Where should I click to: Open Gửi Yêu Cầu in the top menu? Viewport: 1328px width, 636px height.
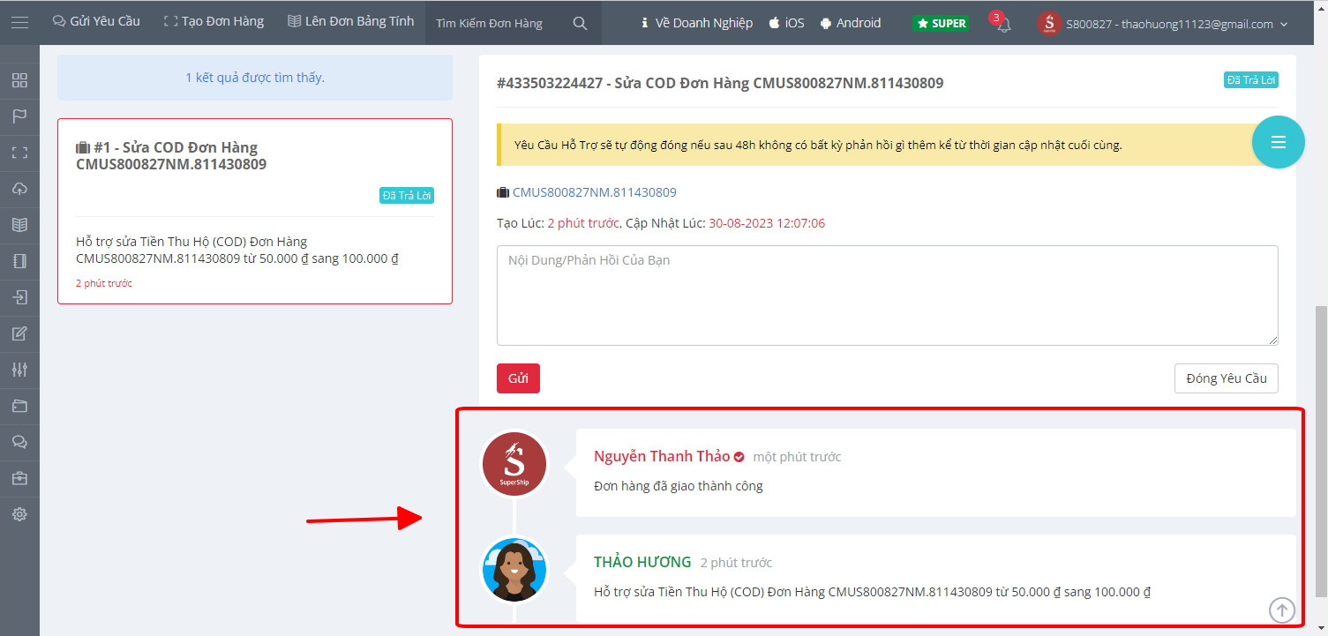pos(96,22)
